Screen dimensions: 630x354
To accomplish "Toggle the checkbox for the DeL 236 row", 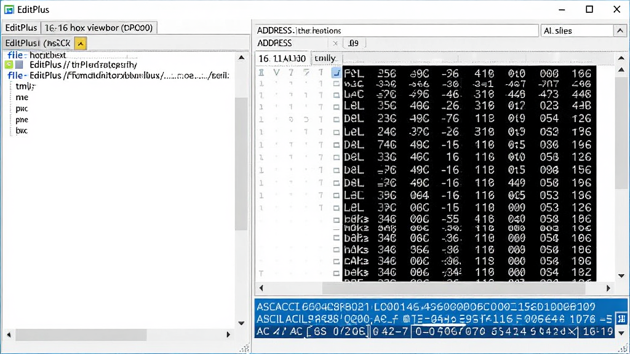I will click(x=337, y=120).
